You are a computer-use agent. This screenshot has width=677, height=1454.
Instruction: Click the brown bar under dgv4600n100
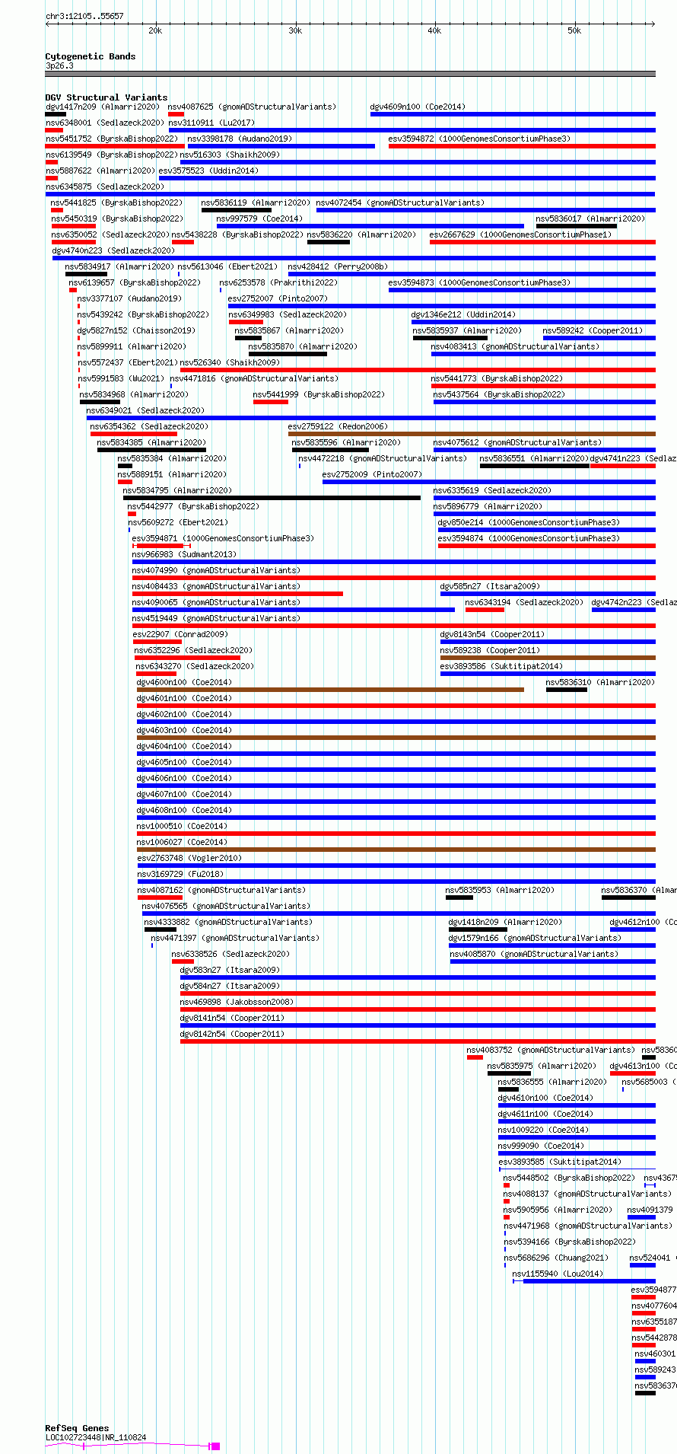click(330, 690)
